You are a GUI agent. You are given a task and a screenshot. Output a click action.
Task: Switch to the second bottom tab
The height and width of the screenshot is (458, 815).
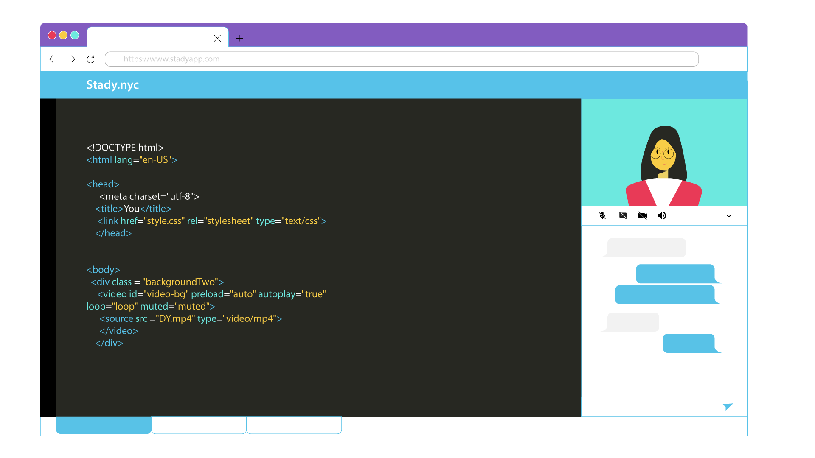199,425
